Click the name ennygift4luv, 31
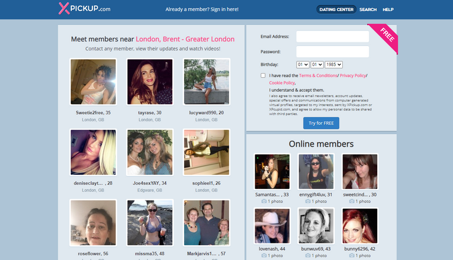Viewport: 453px width, 260px height. [x=316, y=195]
